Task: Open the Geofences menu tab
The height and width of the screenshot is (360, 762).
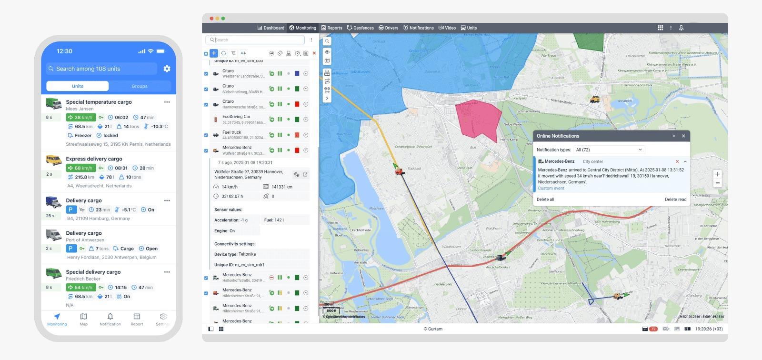Action: click(360, 28)
